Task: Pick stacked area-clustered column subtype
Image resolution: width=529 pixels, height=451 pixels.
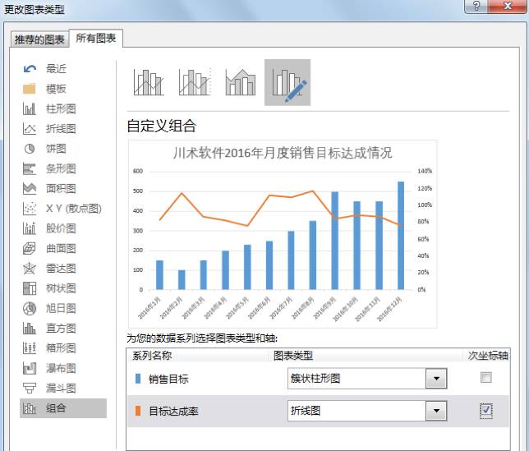Action: pyautogui.click(x=241, y=82)
